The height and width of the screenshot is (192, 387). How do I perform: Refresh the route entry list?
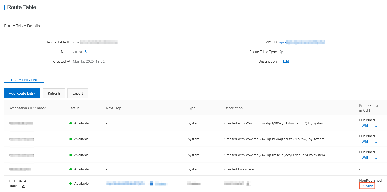54,93
